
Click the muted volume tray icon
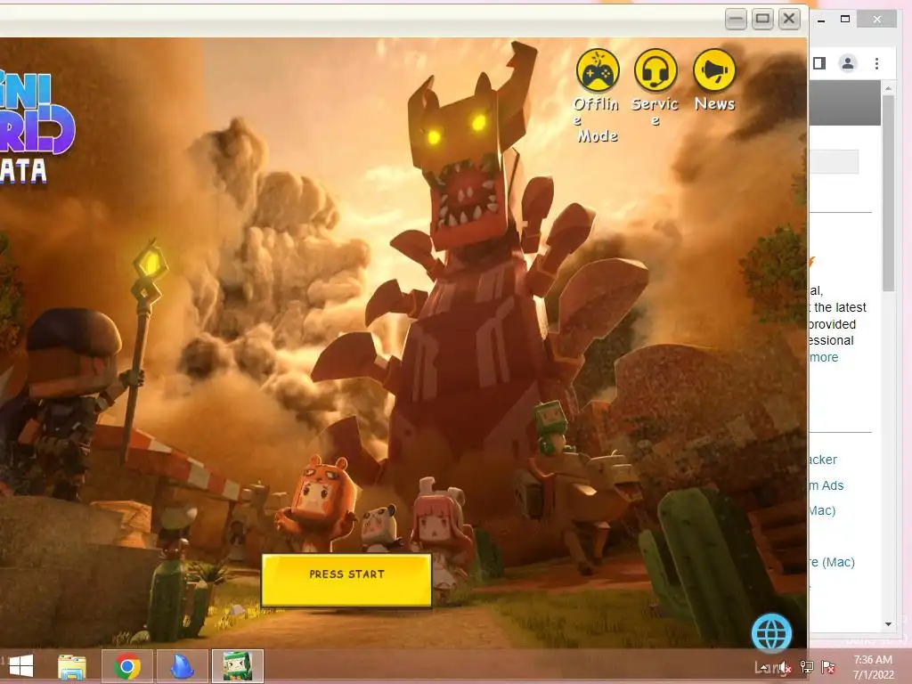(x=786, y=668)
